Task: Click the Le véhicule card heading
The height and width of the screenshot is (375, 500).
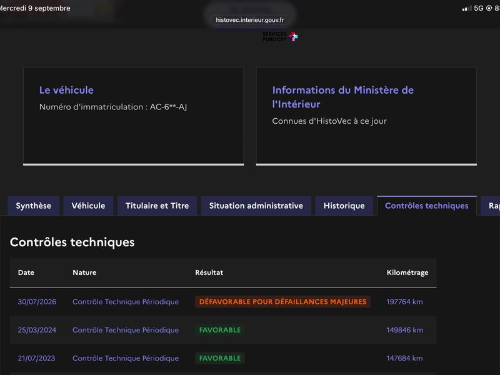Action: (x=66, y=90)
